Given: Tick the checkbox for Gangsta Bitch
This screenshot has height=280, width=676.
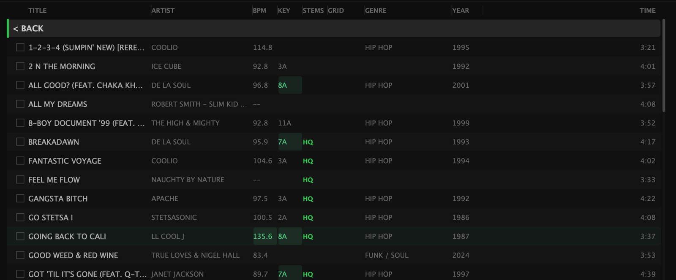Looking at the screenshot, I should [x=20, y=199].
